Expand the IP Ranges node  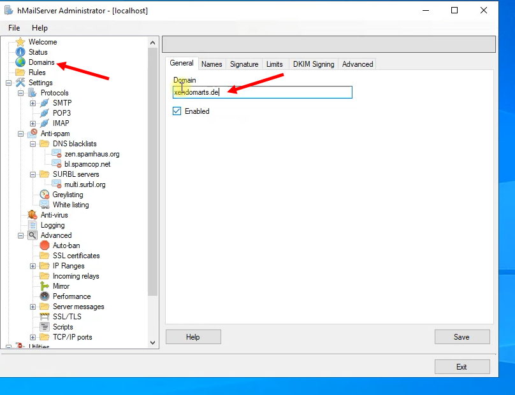(33, 266)
